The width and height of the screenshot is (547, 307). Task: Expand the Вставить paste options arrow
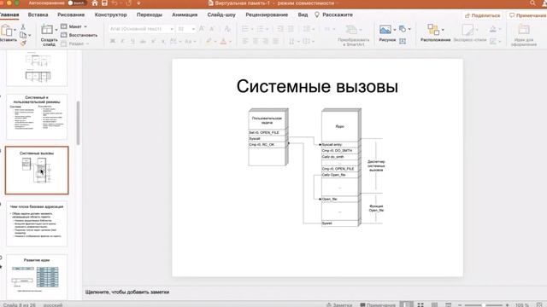[x=15, y=30]
